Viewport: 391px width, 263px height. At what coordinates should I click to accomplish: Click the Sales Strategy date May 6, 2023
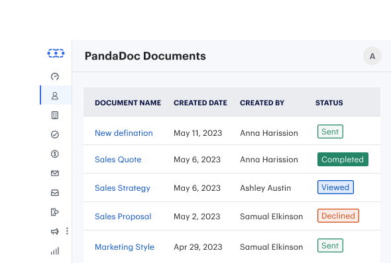197,188
